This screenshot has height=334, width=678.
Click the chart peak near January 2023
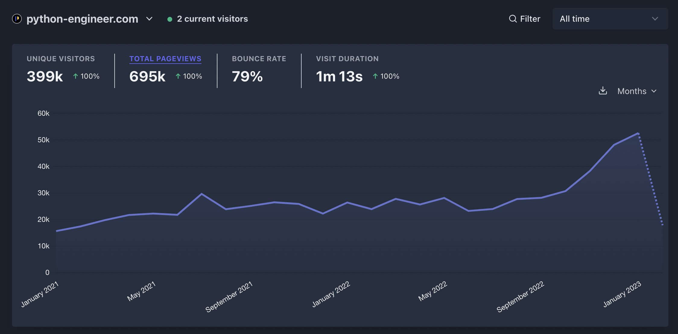[x=638, y=133]
